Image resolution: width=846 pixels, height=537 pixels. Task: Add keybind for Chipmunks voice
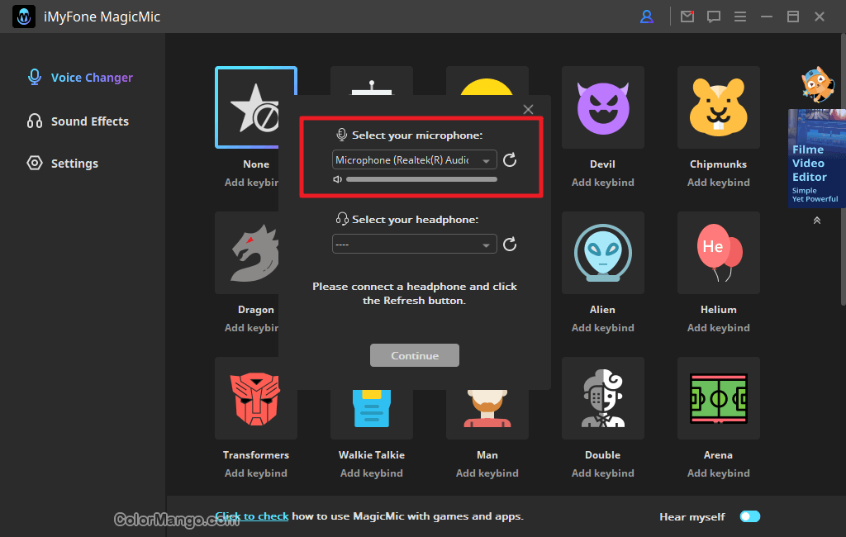click(718, 183)
